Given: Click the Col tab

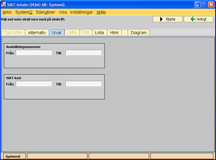Looking at the screenshot, I should [x=85, y=33].
